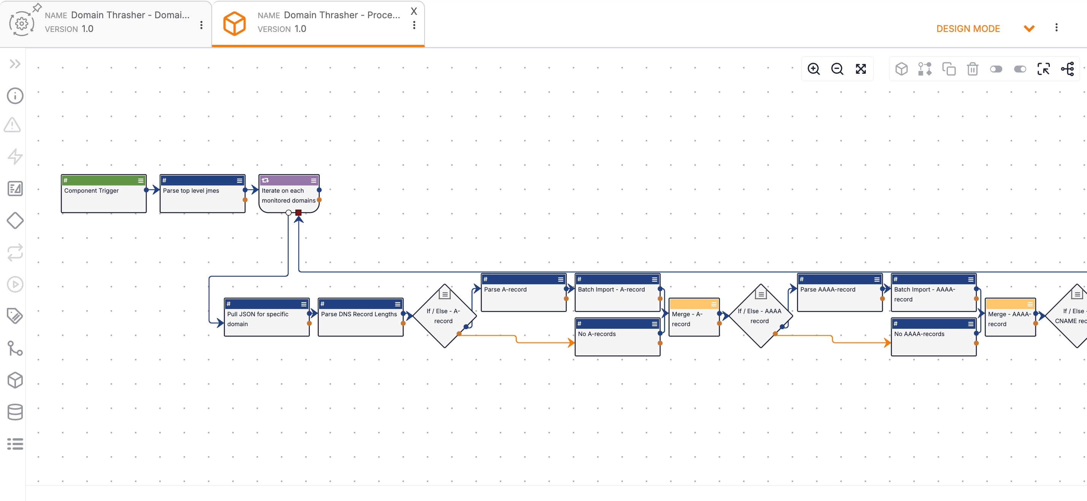Open menu of Parse AAAA-record node
This screenshot has height=501, width=1087.
[x=877, y=279]
